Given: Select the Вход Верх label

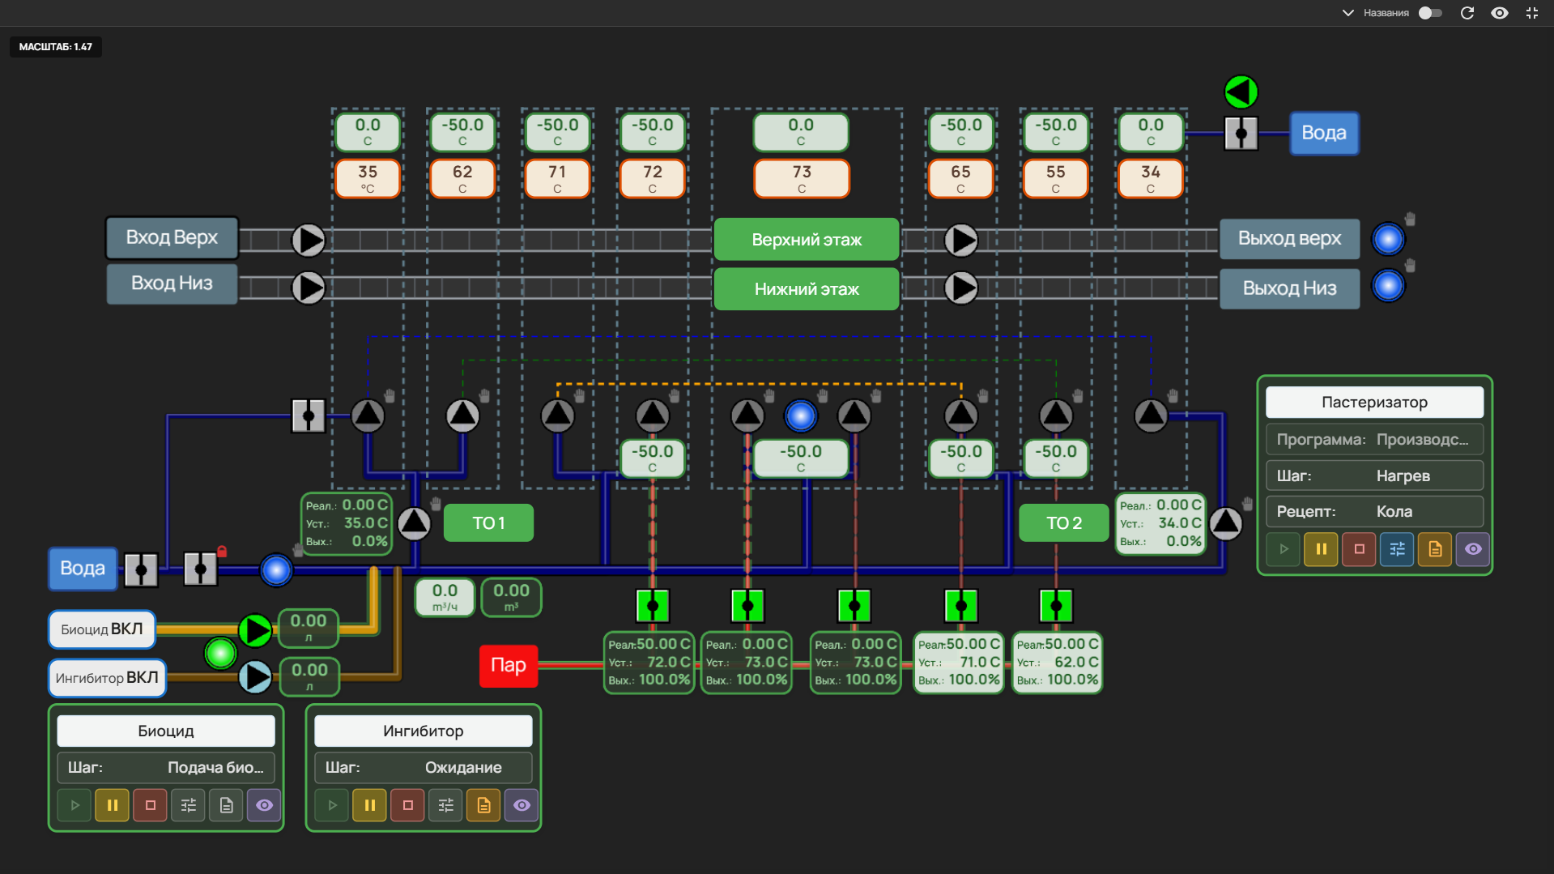Looking at the screenshot, I should pos(172,237).
